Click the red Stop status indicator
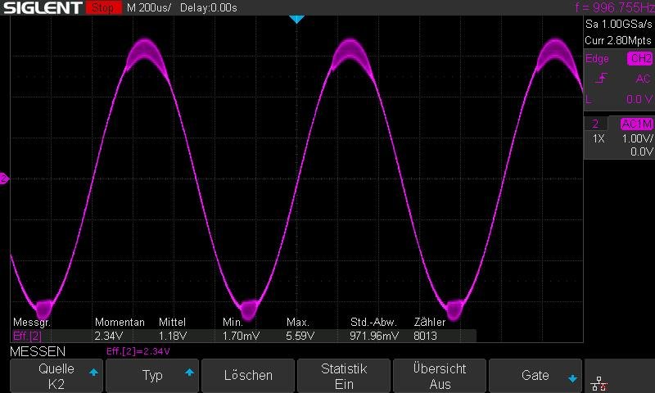The width and height of the screenshot is (655, 393). 102,7
